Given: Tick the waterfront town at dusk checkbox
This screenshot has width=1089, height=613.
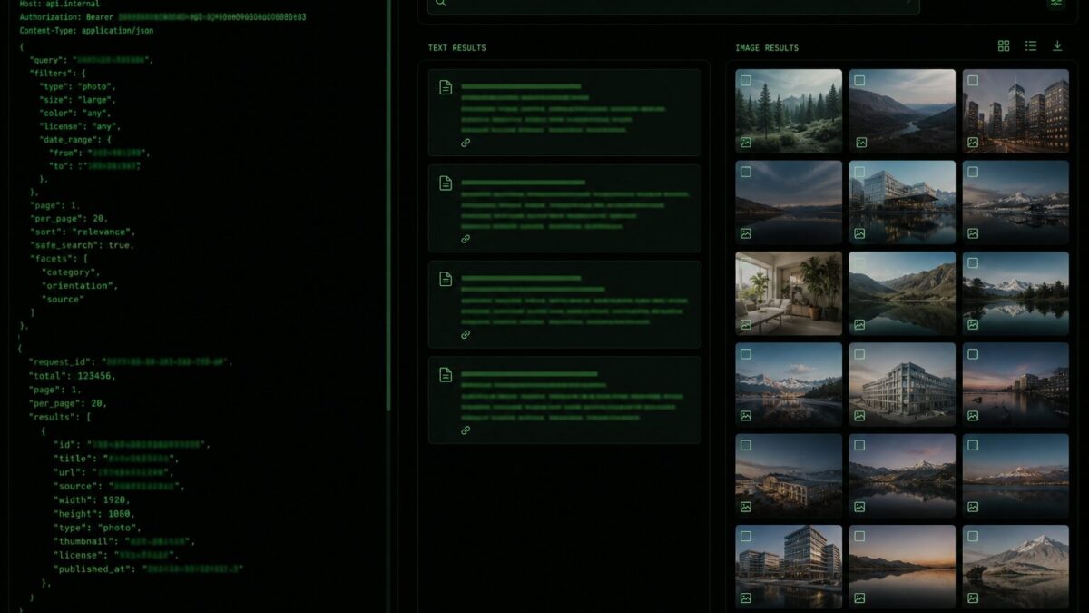Looking at the screenshot, I should point(973,354).
